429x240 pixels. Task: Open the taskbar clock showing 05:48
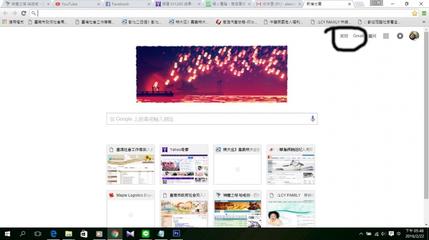point(415,233)
